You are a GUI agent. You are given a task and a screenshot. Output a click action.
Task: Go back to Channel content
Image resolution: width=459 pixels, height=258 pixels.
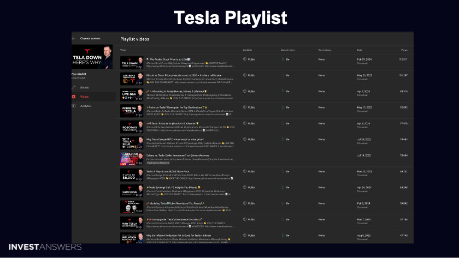click(90, 38)
